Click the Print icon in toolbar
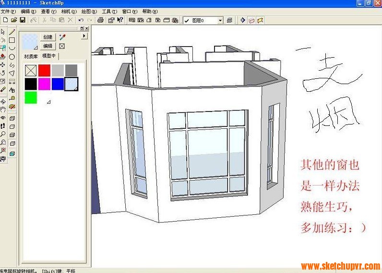 (100, 20)
